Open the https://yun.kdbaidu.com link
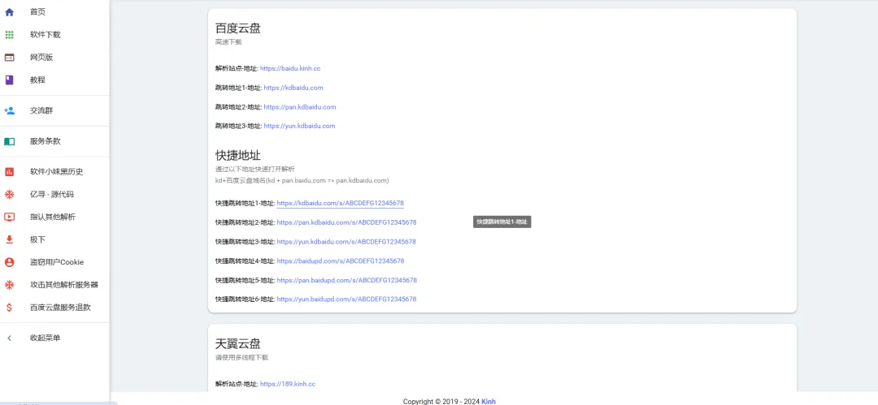Viewport: 878px width, 405px height. pyautogui.click(x=299, y=126)
